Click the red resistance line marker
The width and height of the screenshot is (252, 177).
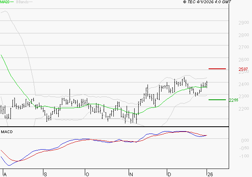click(x=217, y=69)
